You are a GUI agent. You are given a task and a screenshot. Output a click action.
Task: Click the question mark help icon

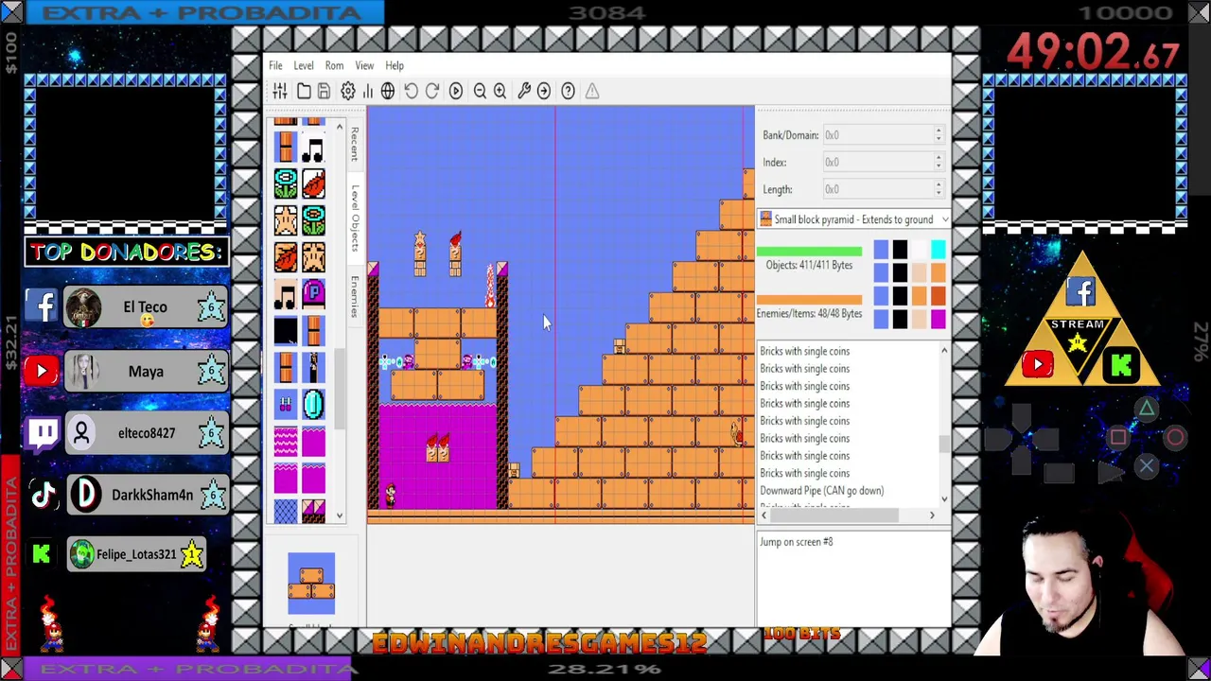568,91
